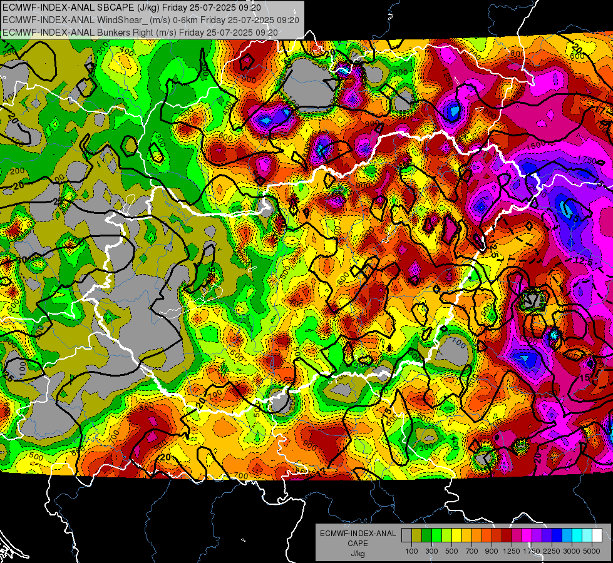This screenshot has height=563, width=613.
Task: Pick the lime yellow-green legend swatch
Action: pyautogui.click(x=446, y=535)
